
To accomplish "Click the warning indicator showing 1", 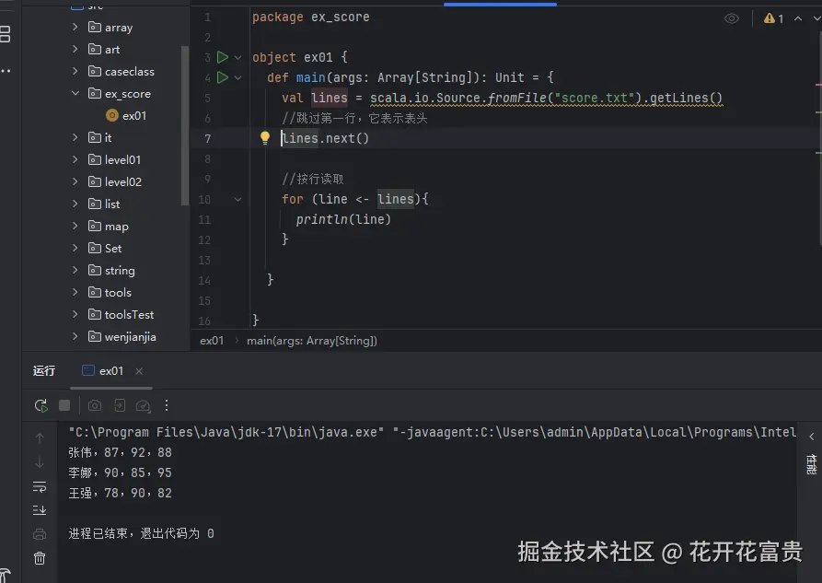I will click(774, 19).
